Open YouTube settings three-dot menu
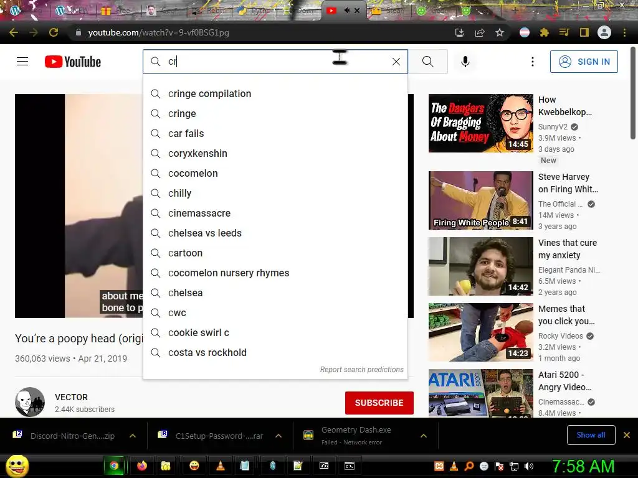 (x=532, y=62)
